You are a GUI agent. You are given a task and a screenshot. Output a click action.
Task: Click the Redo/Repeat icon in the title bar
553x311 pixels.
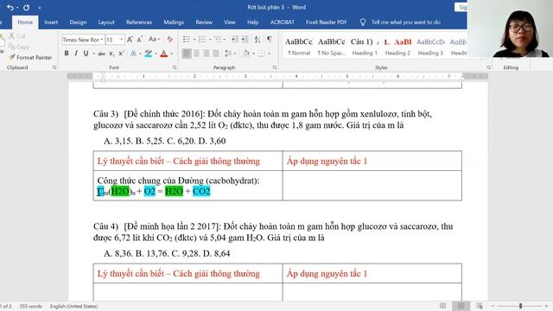(x=27, y=8)
